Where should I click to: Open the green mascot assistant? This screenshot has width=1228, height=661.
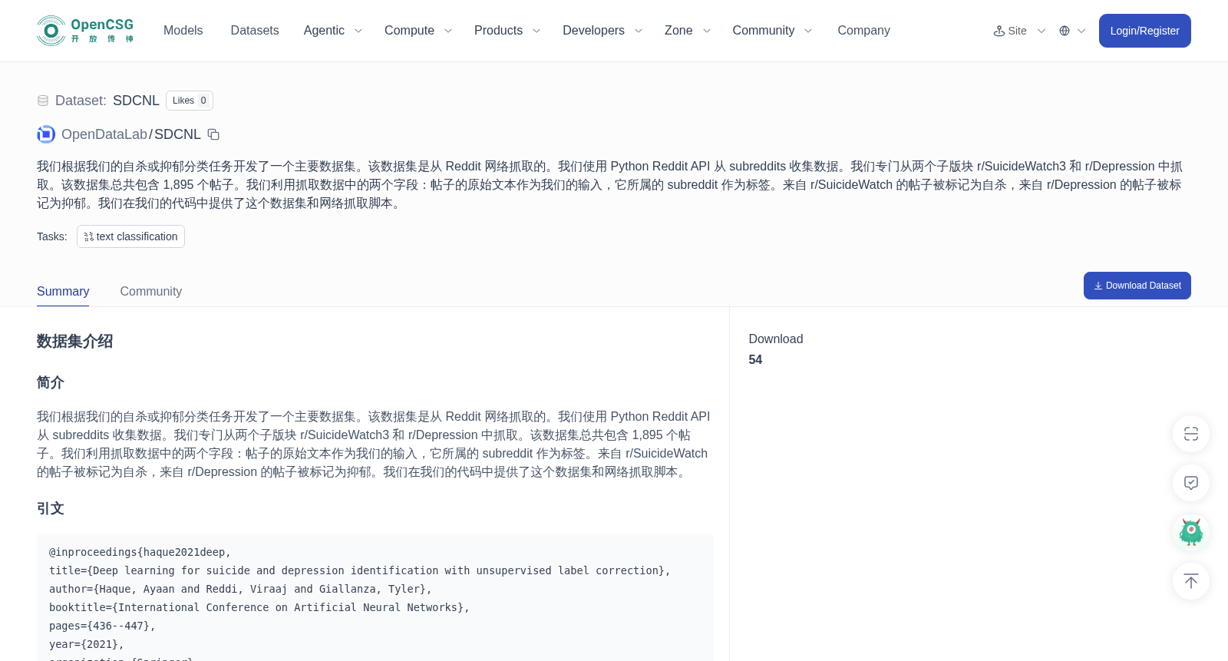(1191, 532)
